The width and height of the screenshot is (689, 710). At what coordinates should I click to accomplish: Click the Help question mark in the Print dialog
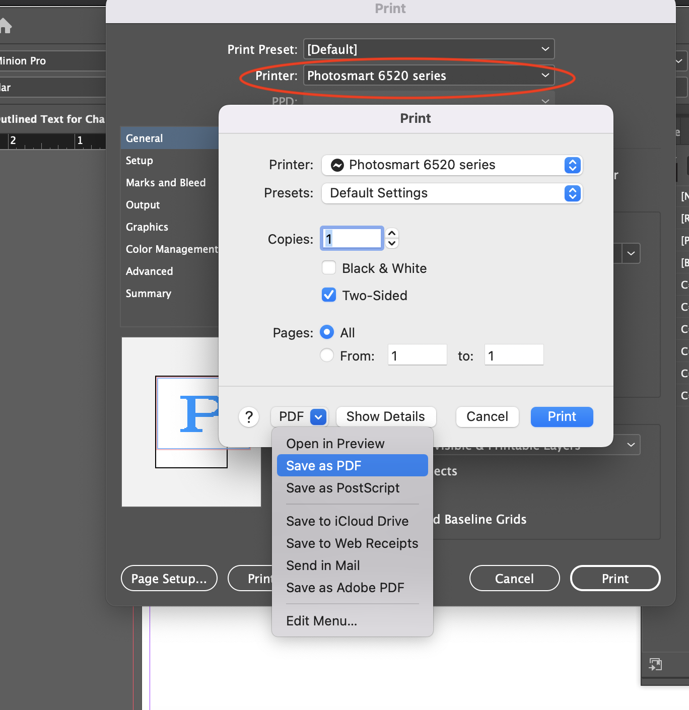(x=249, y=417)
